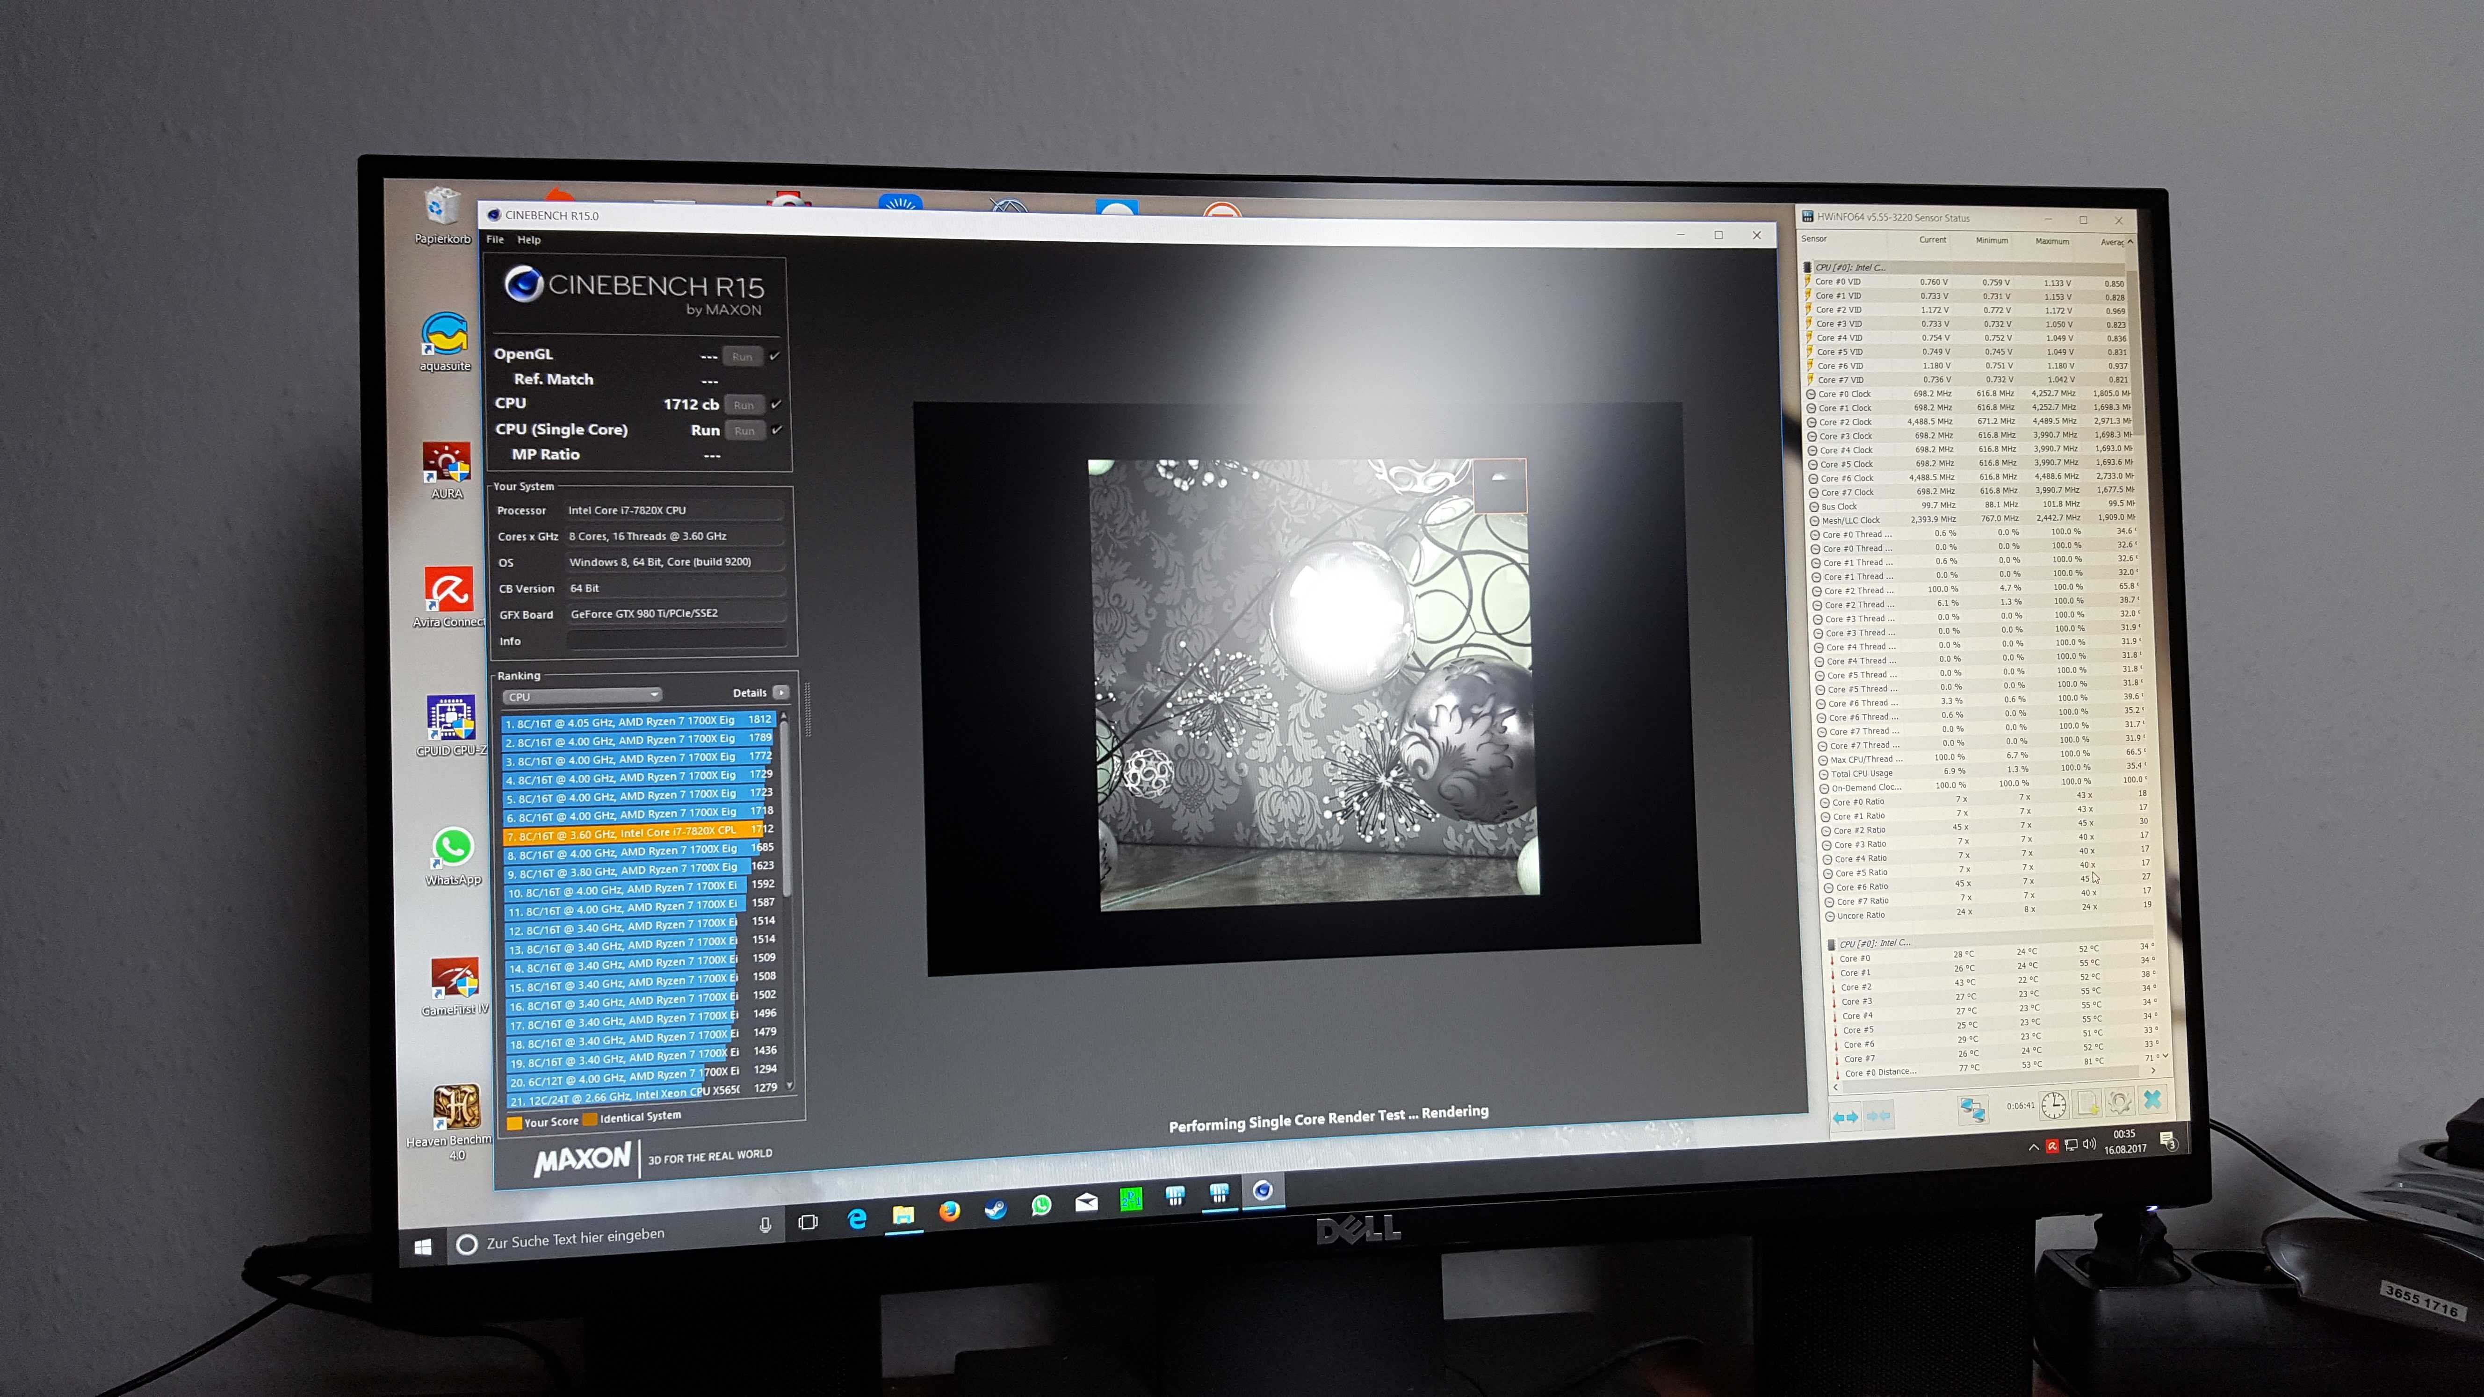Click the rendered scene preview image
The image size is (2484, 1397).
(x=1314, y=684)
